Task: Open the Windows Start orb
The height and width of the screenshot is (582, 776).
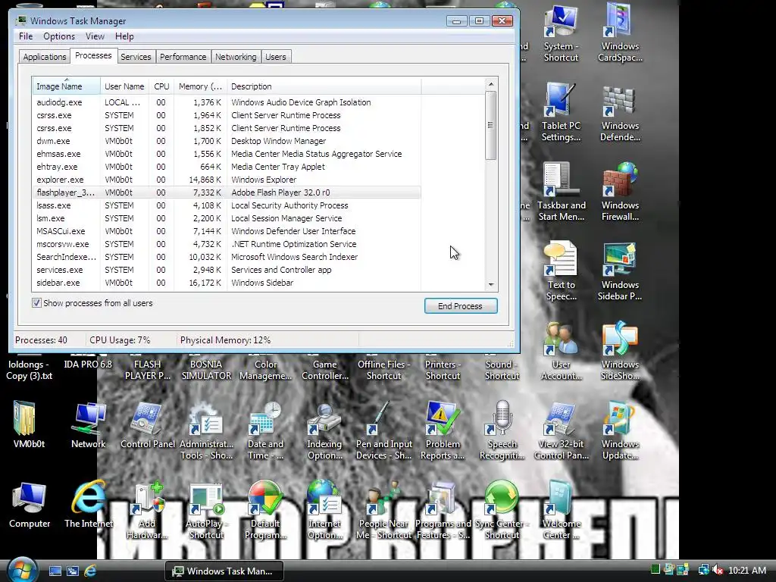Action: [22, 569]
